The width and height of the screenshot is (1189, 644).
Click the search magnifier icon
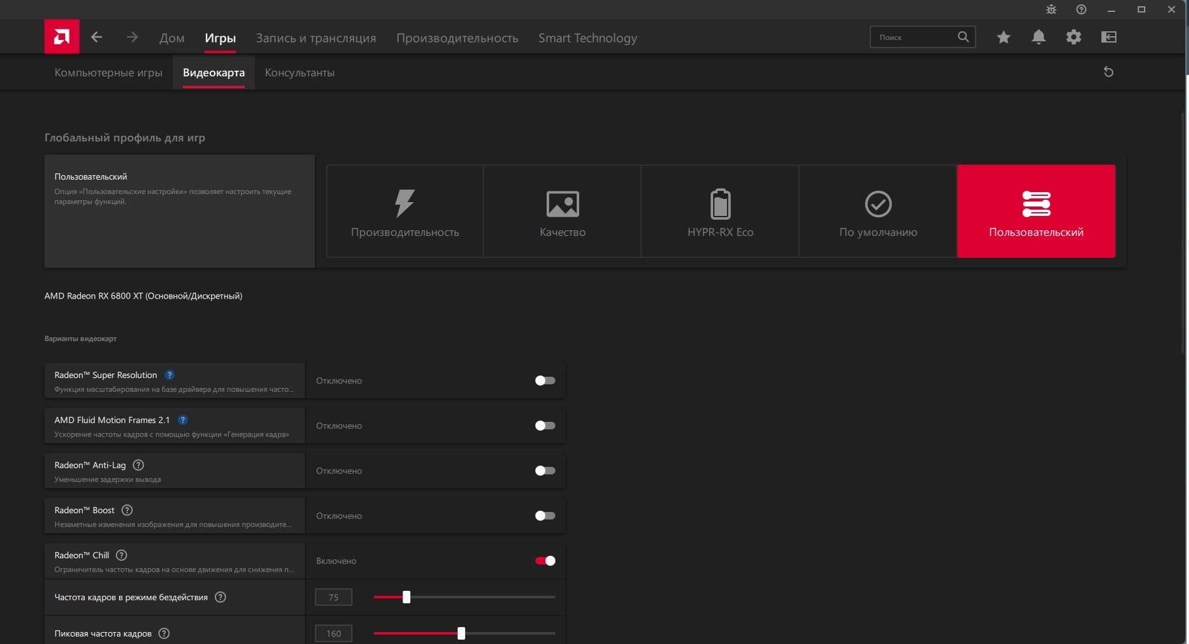coord(963,37)
